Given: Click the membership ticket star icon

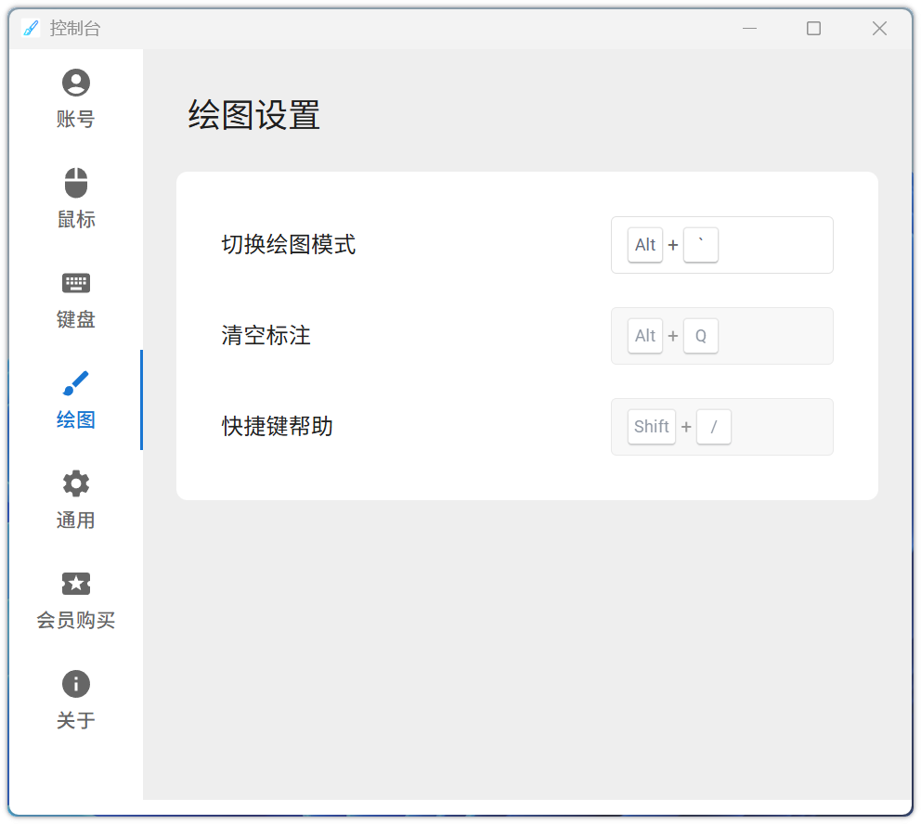Looking at the screenshot, I should (76, 584).
